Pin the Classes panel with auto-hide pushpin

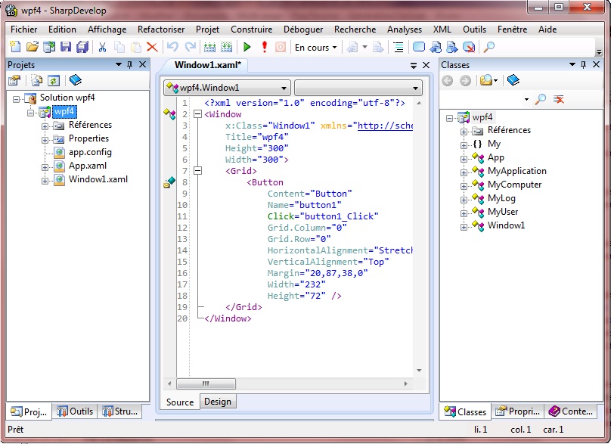(x=583, y=65)
